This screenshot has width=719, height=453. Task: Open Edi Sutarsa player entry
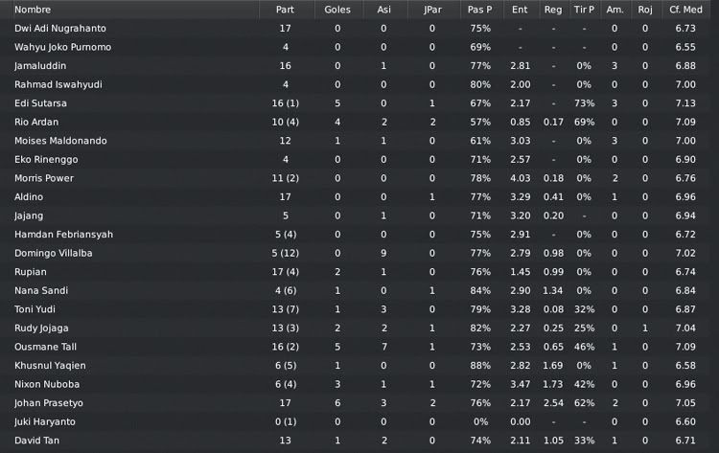pyautogui.click(x=40, y=103)
